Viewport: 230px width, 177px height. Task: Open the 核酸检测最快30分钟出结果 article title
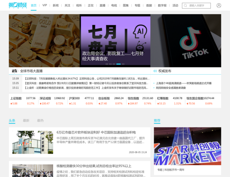coord(94,166)
